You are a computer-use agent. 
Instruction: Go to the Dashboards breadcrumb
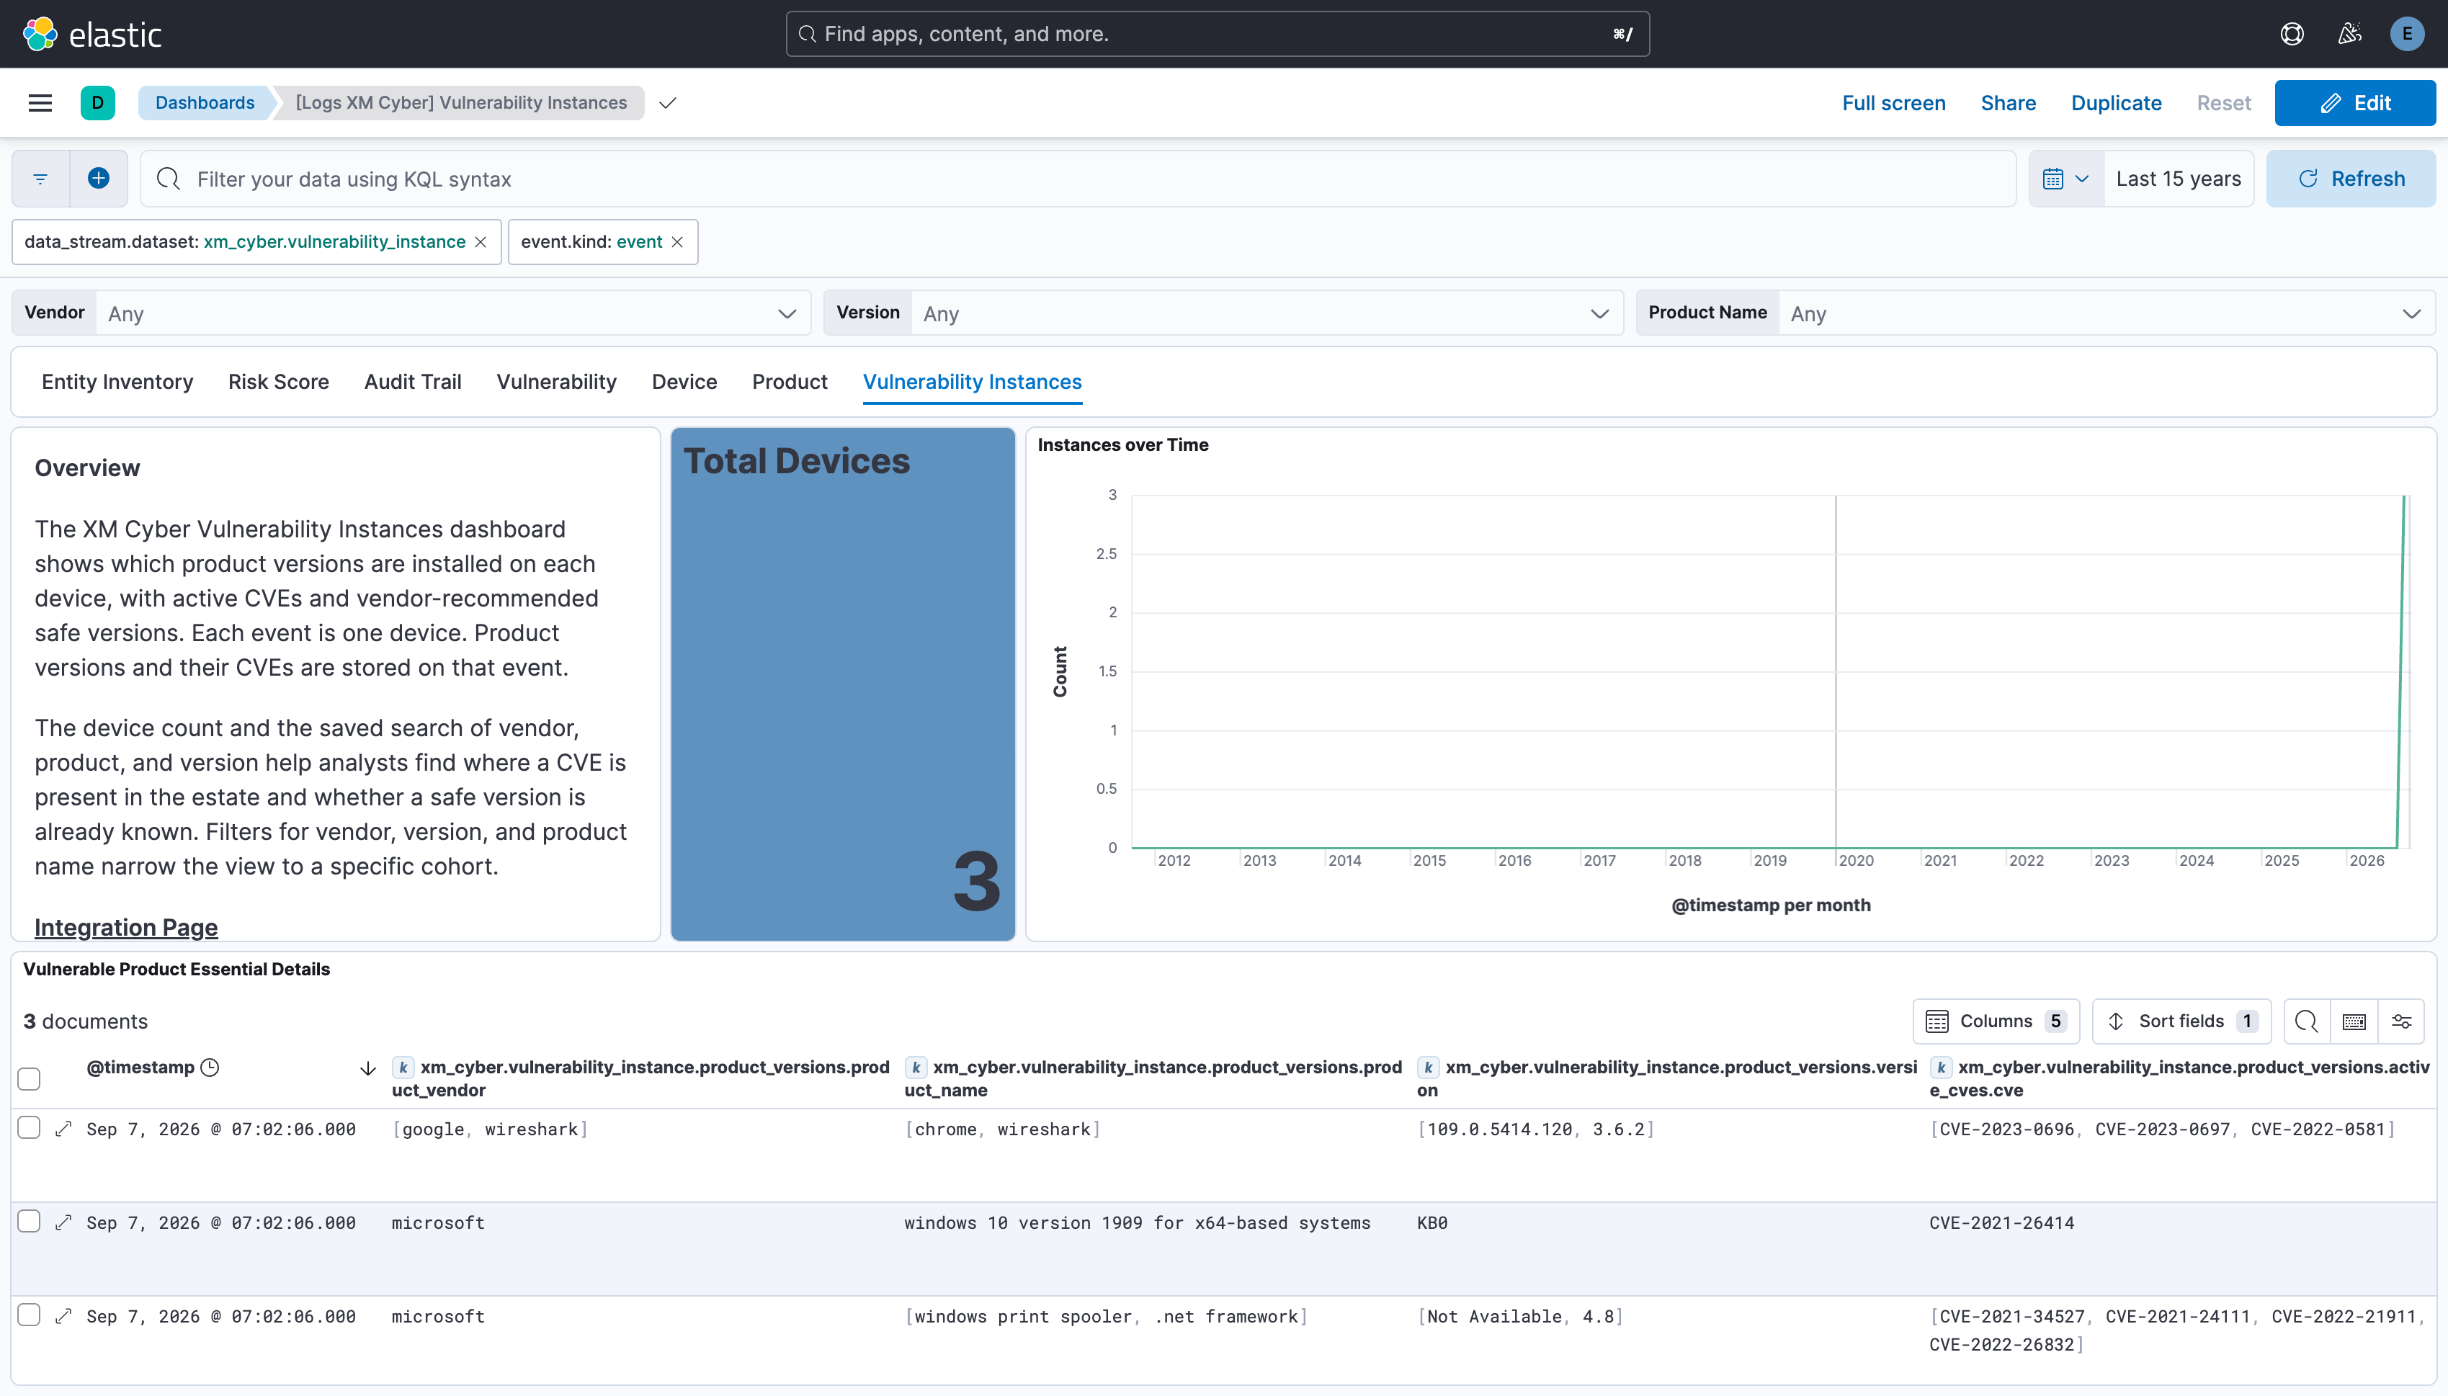pos(205,102)
